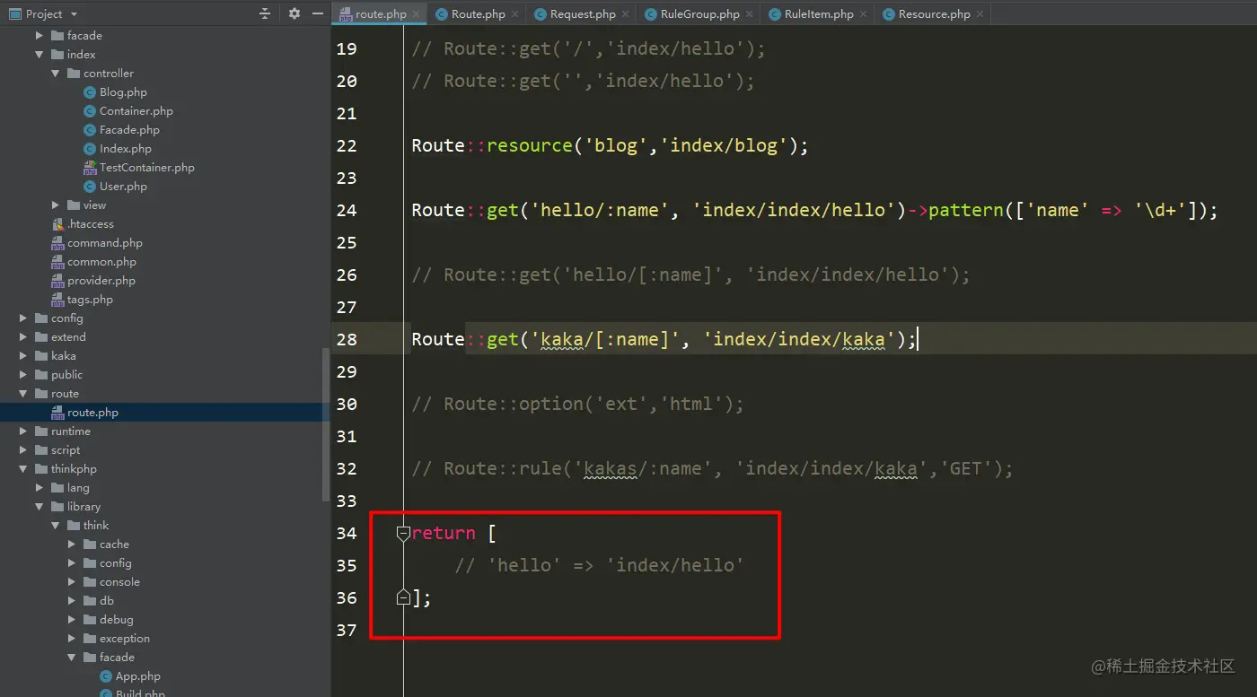Select the think folder row
This screenshot has width=1257, height=697.
click(x=165, y=526)
